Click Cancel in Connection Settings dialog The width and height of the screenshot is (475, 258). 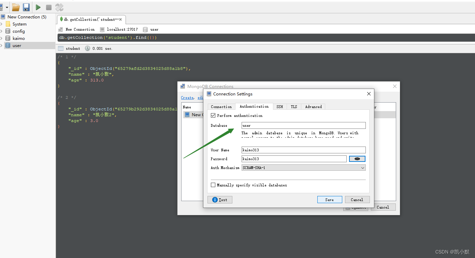click(x=357, y=200)
